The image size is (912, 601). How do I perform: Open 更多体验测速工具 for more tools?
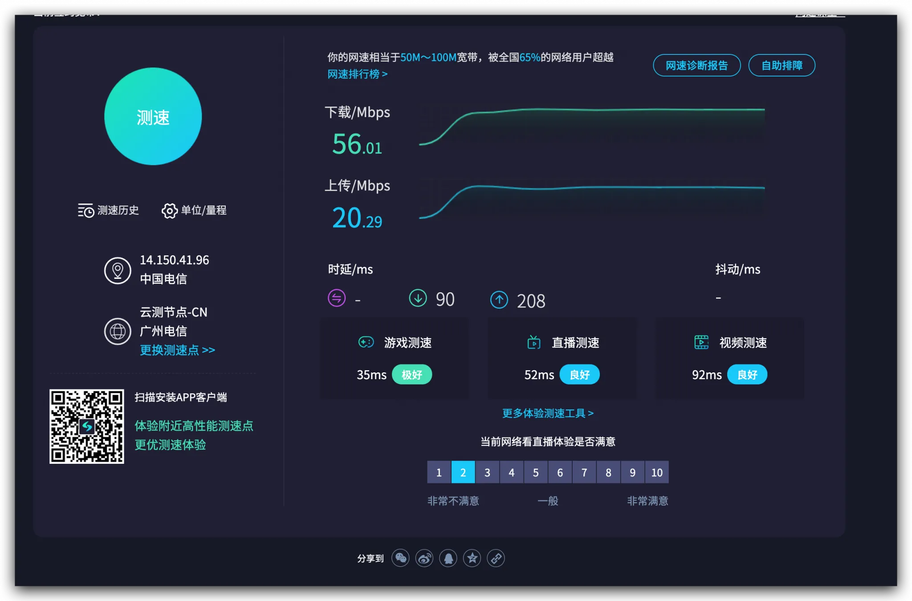point(548,413)
